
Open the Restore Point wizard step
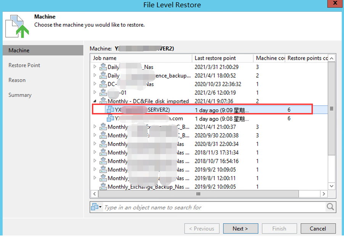pos(24,65)
